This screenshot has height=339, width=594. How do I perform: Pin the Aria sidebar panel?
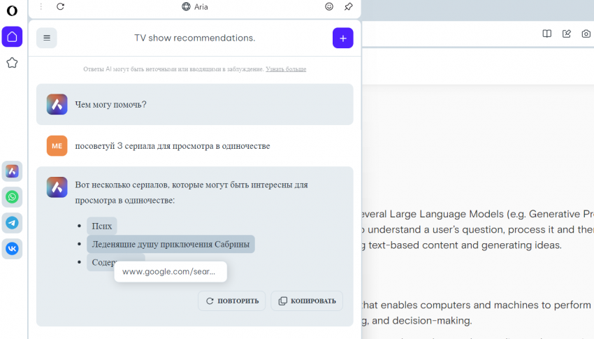349,6
